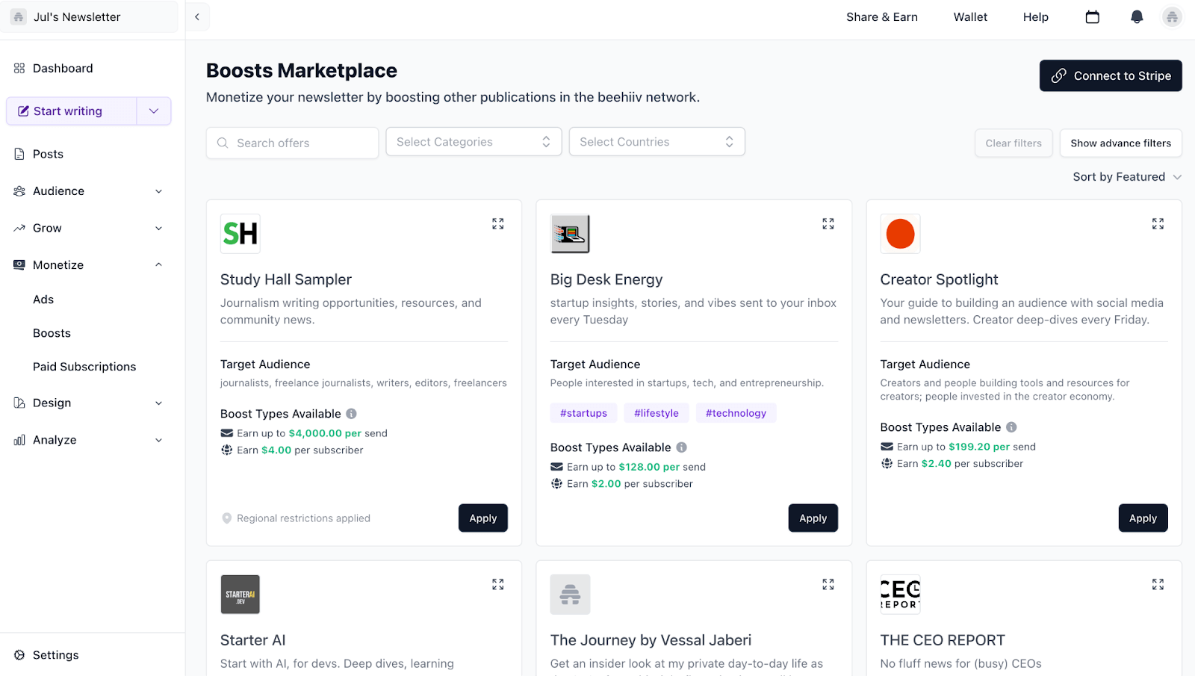Click Show advance filters
The width and height of the screenshot is (1195, 676).
[1120, 143]
